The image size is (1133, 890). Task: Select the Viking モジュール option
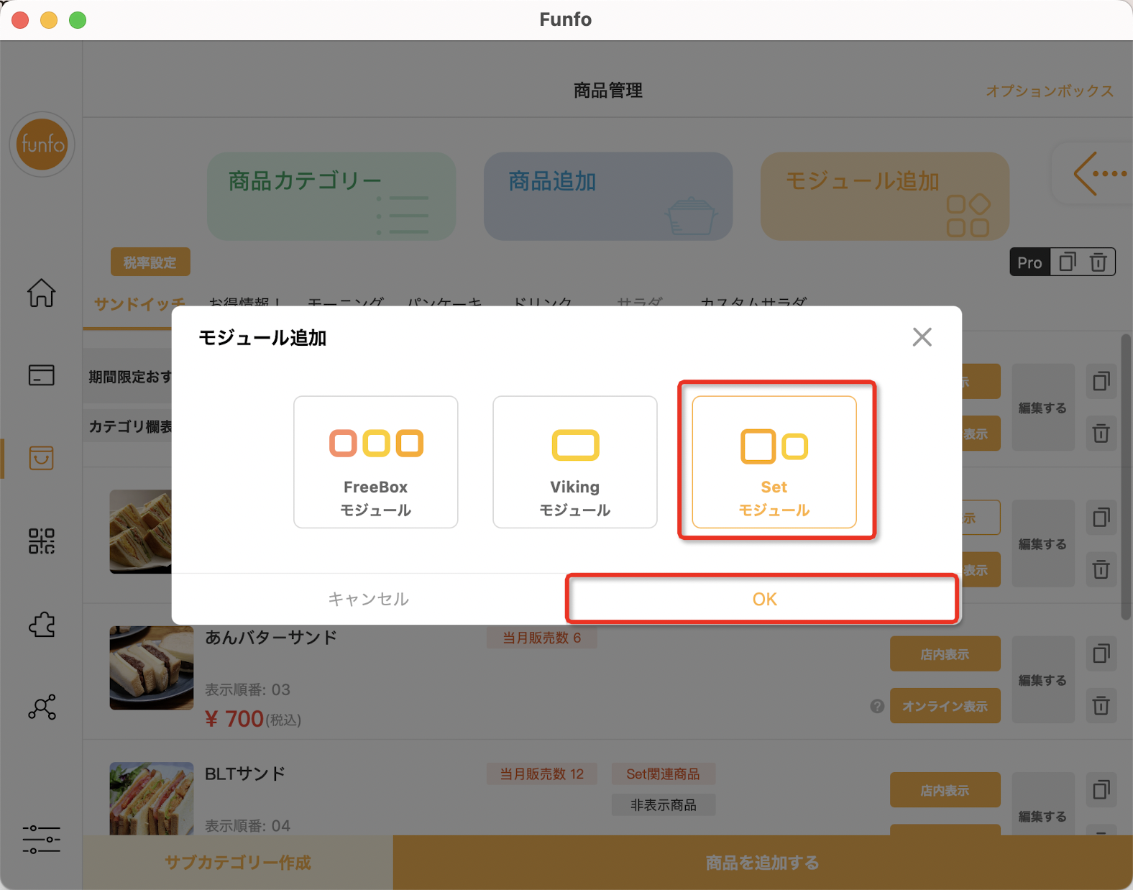point(574,462)
